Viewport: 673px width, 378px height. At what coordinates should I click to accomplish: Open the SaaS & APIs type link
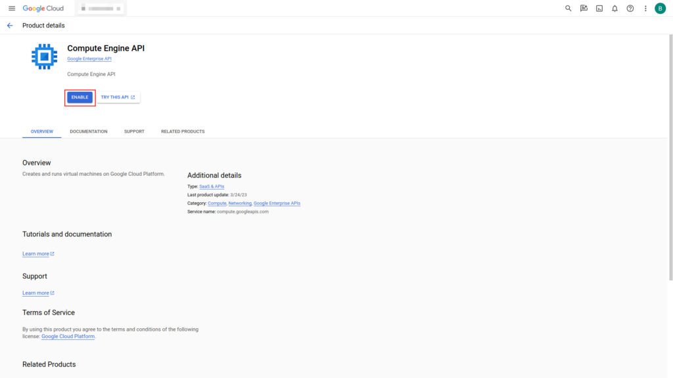pos(212,186)
